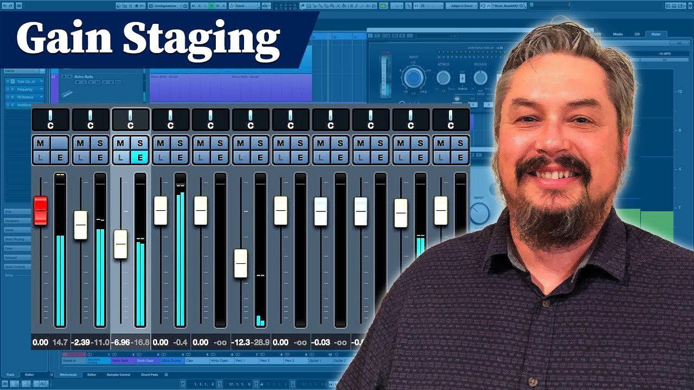Open the Track inspector tab
This screenshot has height=390, width=694.
click(10, 375)
